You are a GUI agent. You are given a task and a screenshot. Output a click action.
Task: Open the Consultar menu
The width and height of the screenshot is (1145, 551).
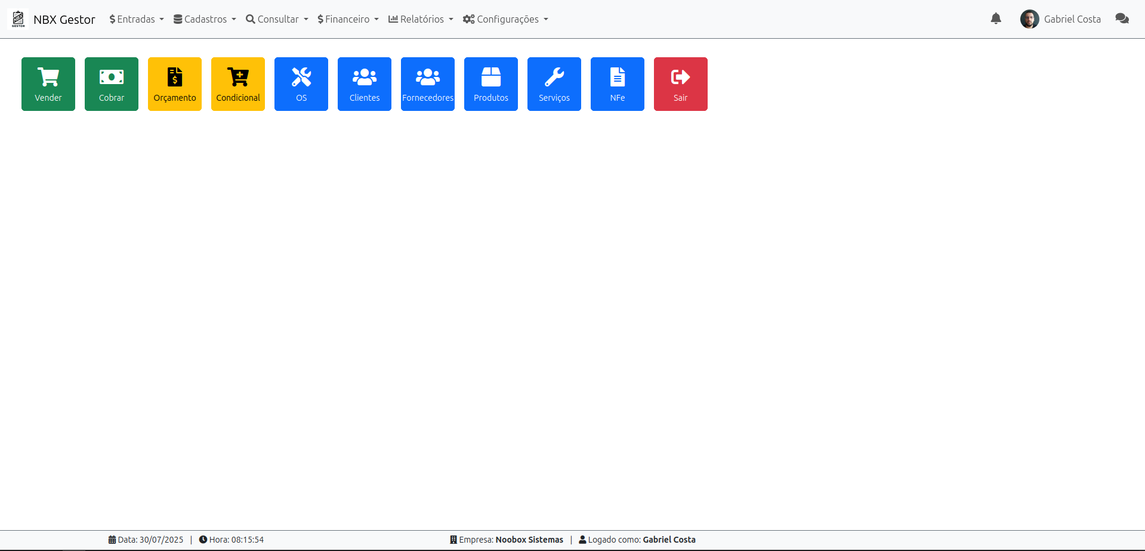[277, 18]
